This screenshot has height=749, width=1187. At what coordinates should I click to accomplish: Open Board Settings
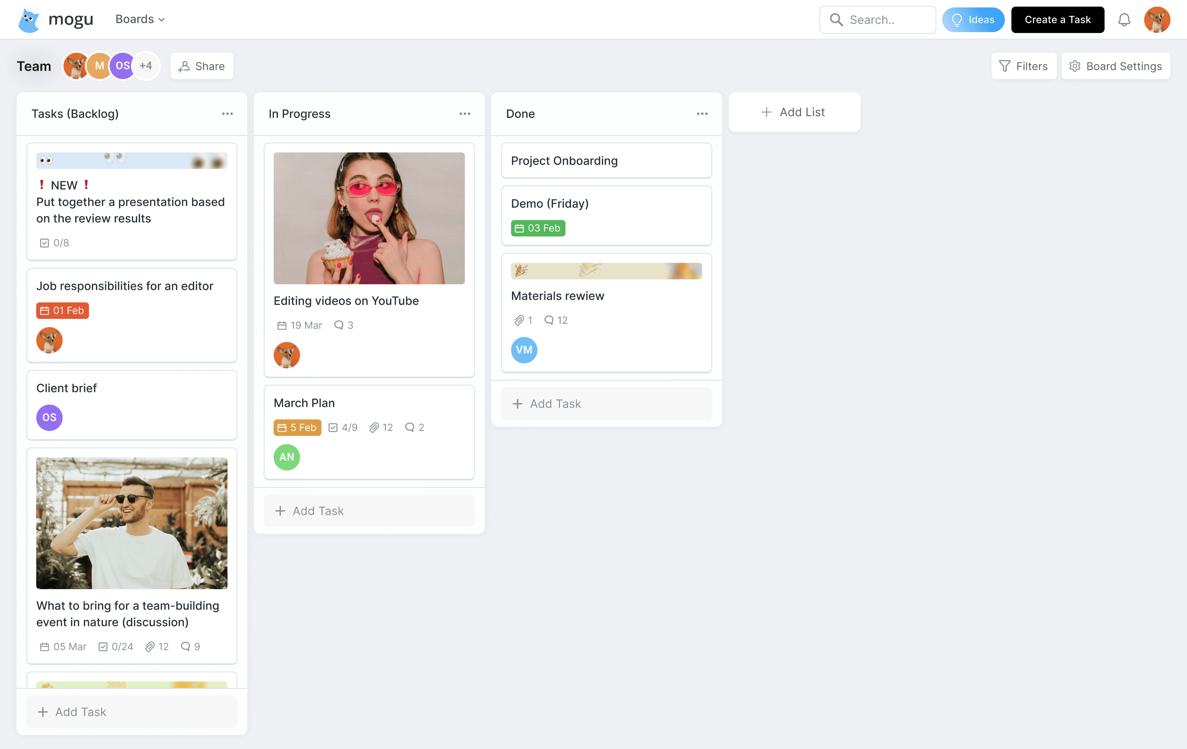[x=1115, y=66]
